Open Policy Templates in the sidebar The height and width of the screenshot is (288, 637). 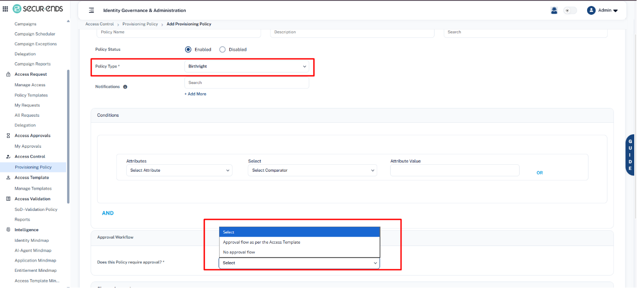(31, 96)
